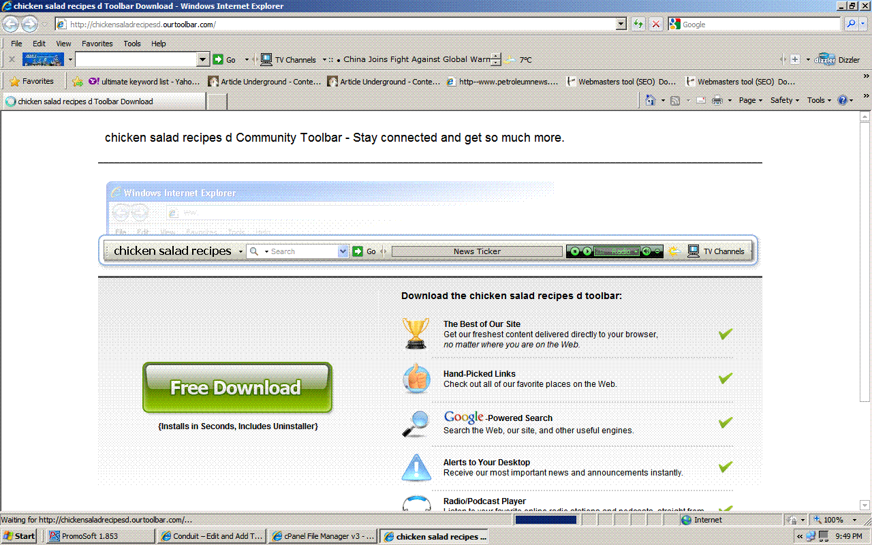Refresh the page with the green arrows icon
The image size is (872, 545).
(x=638, y=25)
